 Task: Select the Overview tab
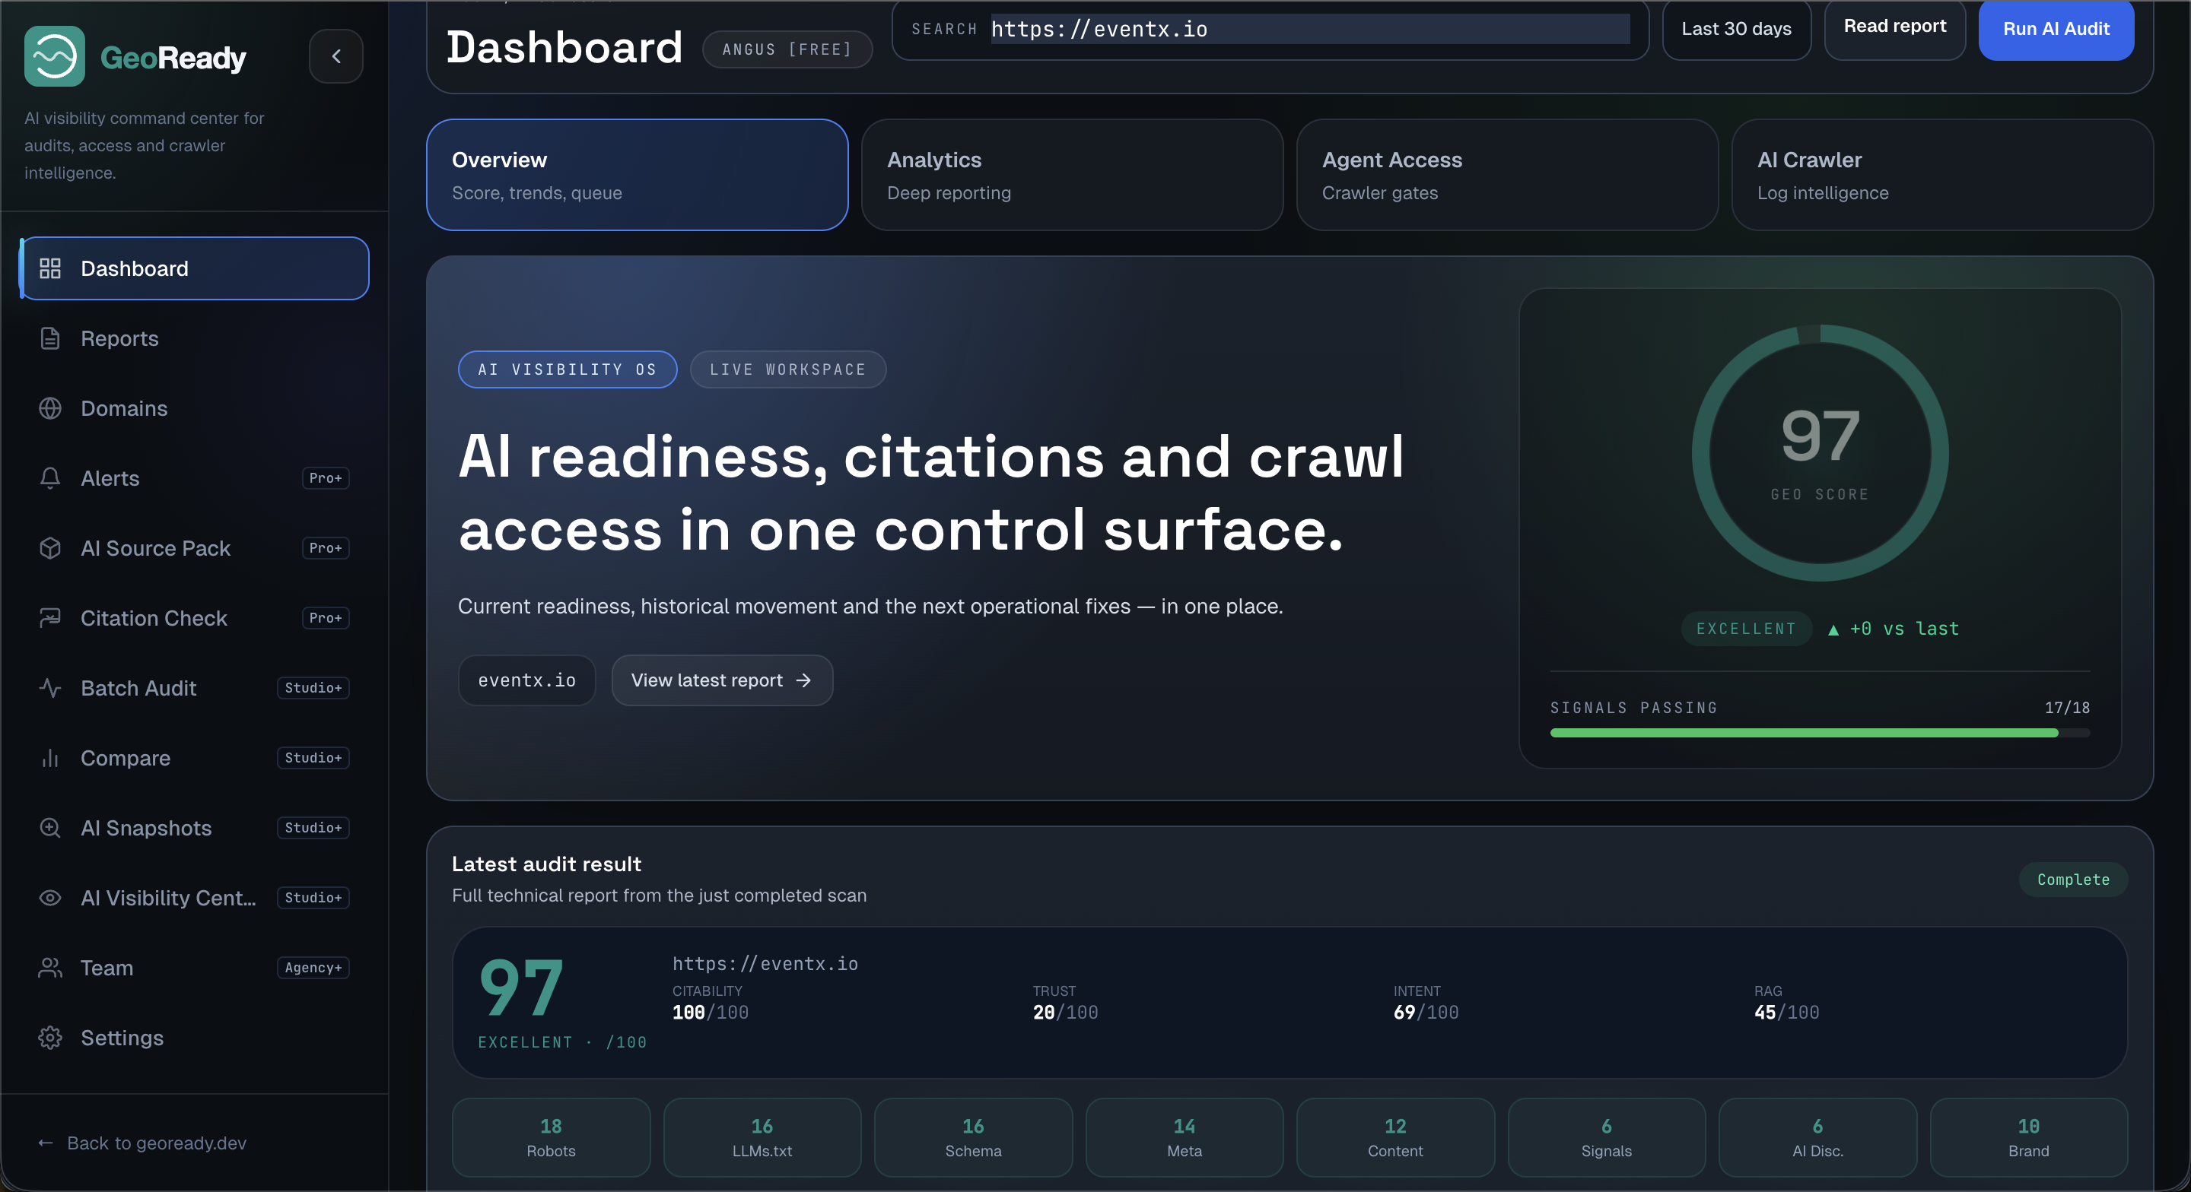[637, 175]
